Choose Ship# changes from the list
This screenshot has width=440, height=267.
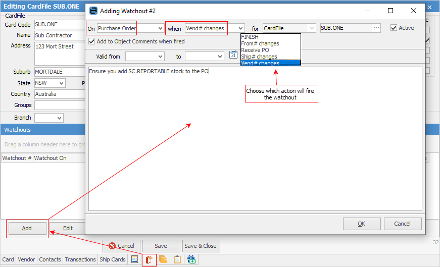point(270,57)
